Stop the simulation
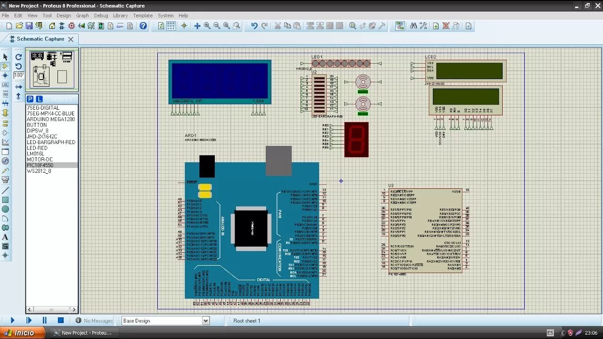The image size is (603, 339). click(61, 320)
